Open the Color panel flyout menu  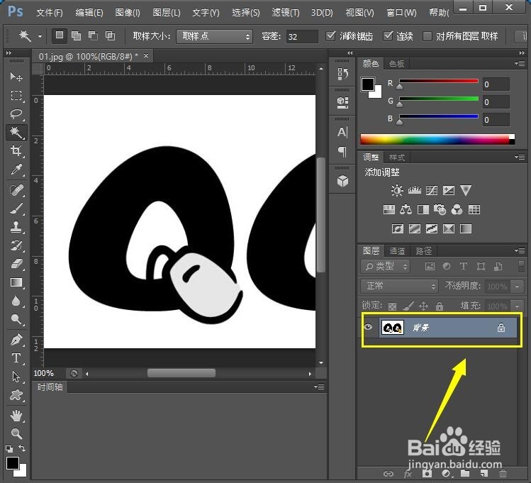click(x=520, y=63)
